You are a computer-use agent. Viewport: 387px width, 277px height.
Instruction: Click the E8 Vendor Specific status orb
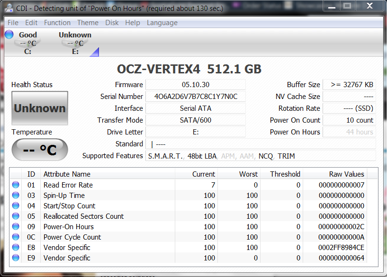click(16, 248)
